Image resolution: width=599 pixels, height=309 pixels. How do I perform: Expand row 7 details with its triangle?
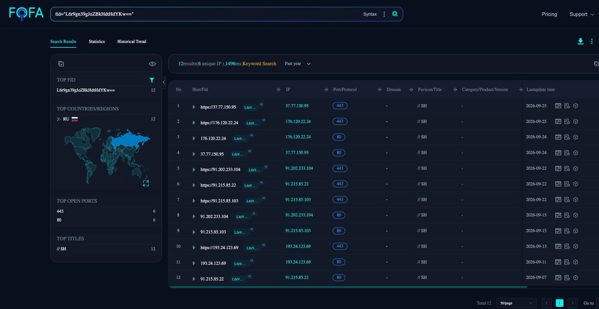click(194, 200)
